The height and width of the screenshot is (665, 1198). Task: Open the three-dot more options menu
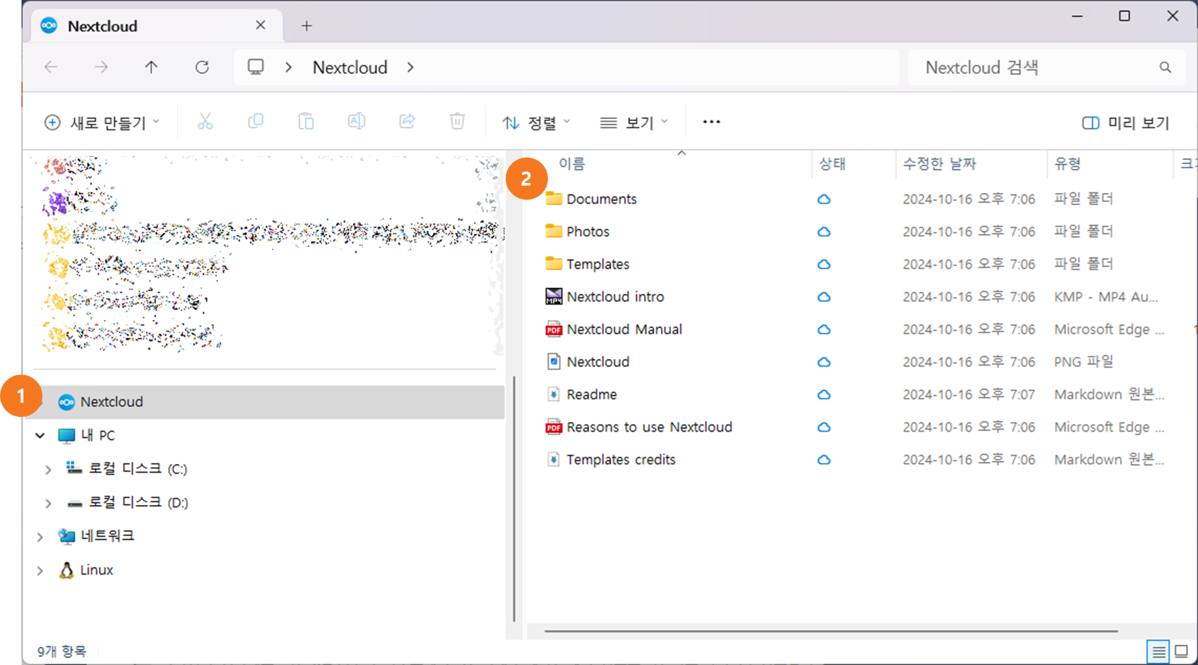pos(711,122)
